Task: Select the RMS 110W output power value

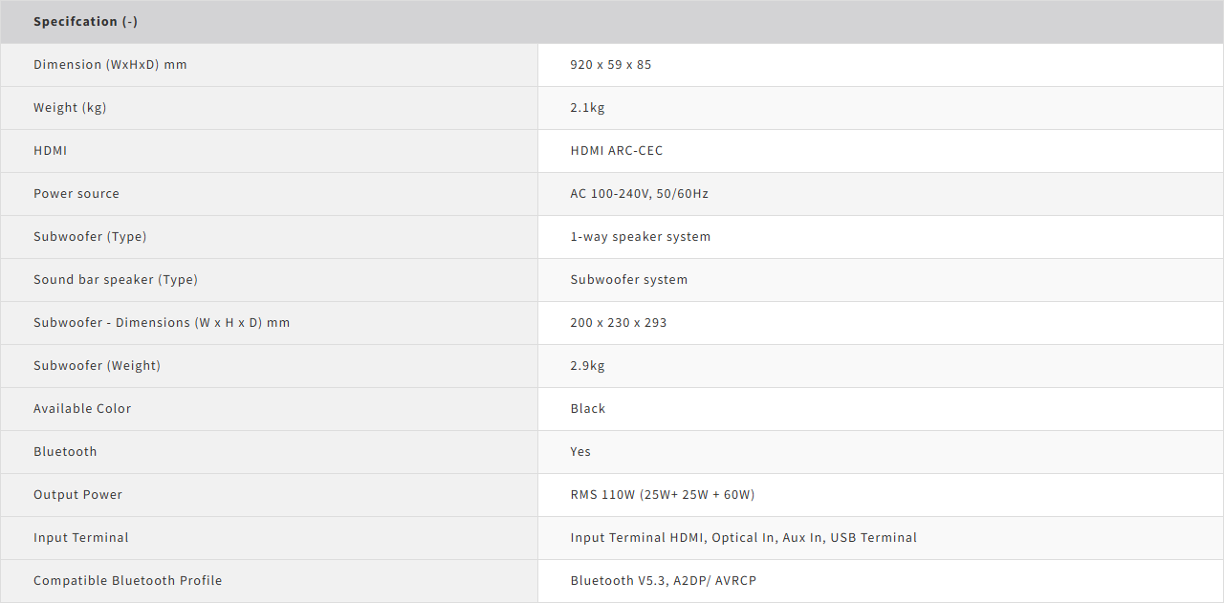Action: point(662,495)
